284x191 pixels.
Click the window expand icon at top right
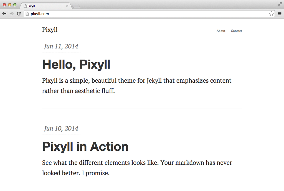coord(280,4)
